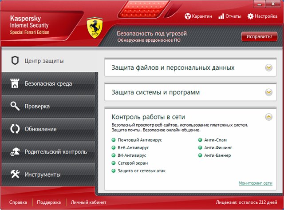
Task: Open Отчеты from top bar
Action: point(230,16)
